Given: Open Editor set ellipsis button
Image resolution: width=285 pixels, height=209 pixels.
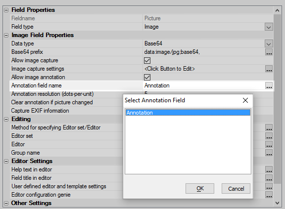Looking at the screenshot, I should pos(269,136).
